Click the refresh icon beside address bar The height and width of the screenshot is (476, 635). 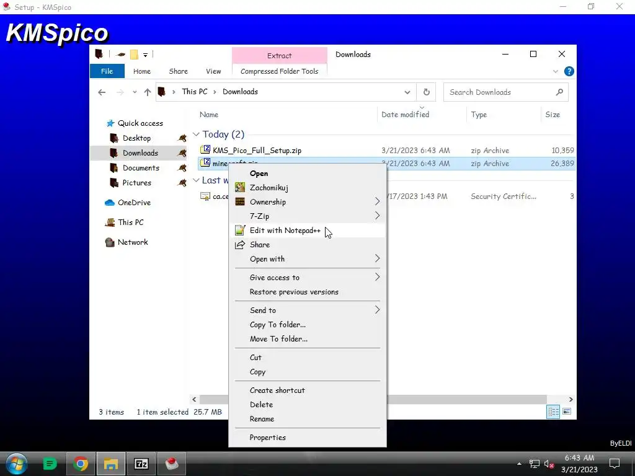click(x=427, y=92)
